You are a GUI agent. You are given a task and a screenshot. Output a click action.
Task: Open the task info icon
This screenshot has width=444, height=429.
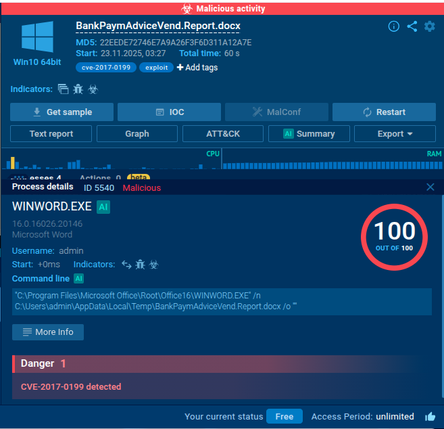[393, 26]
